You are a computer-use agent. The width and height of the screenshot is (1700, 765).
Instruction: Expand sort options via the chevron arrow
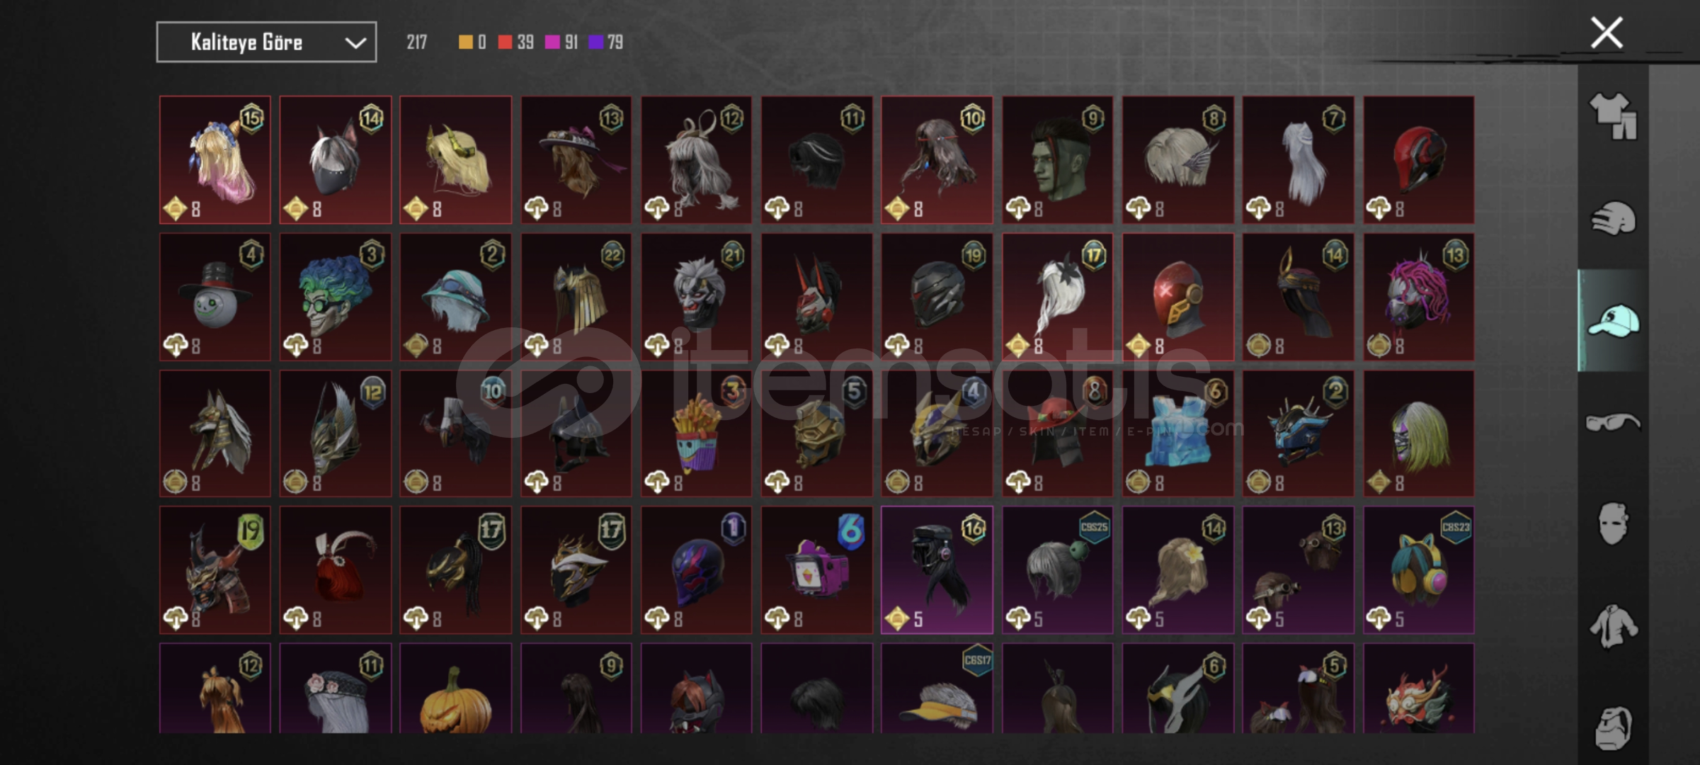(x=355, y=43)
